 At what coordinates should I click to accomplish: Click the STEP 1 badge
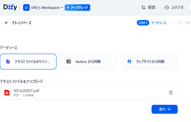(143, 23)
